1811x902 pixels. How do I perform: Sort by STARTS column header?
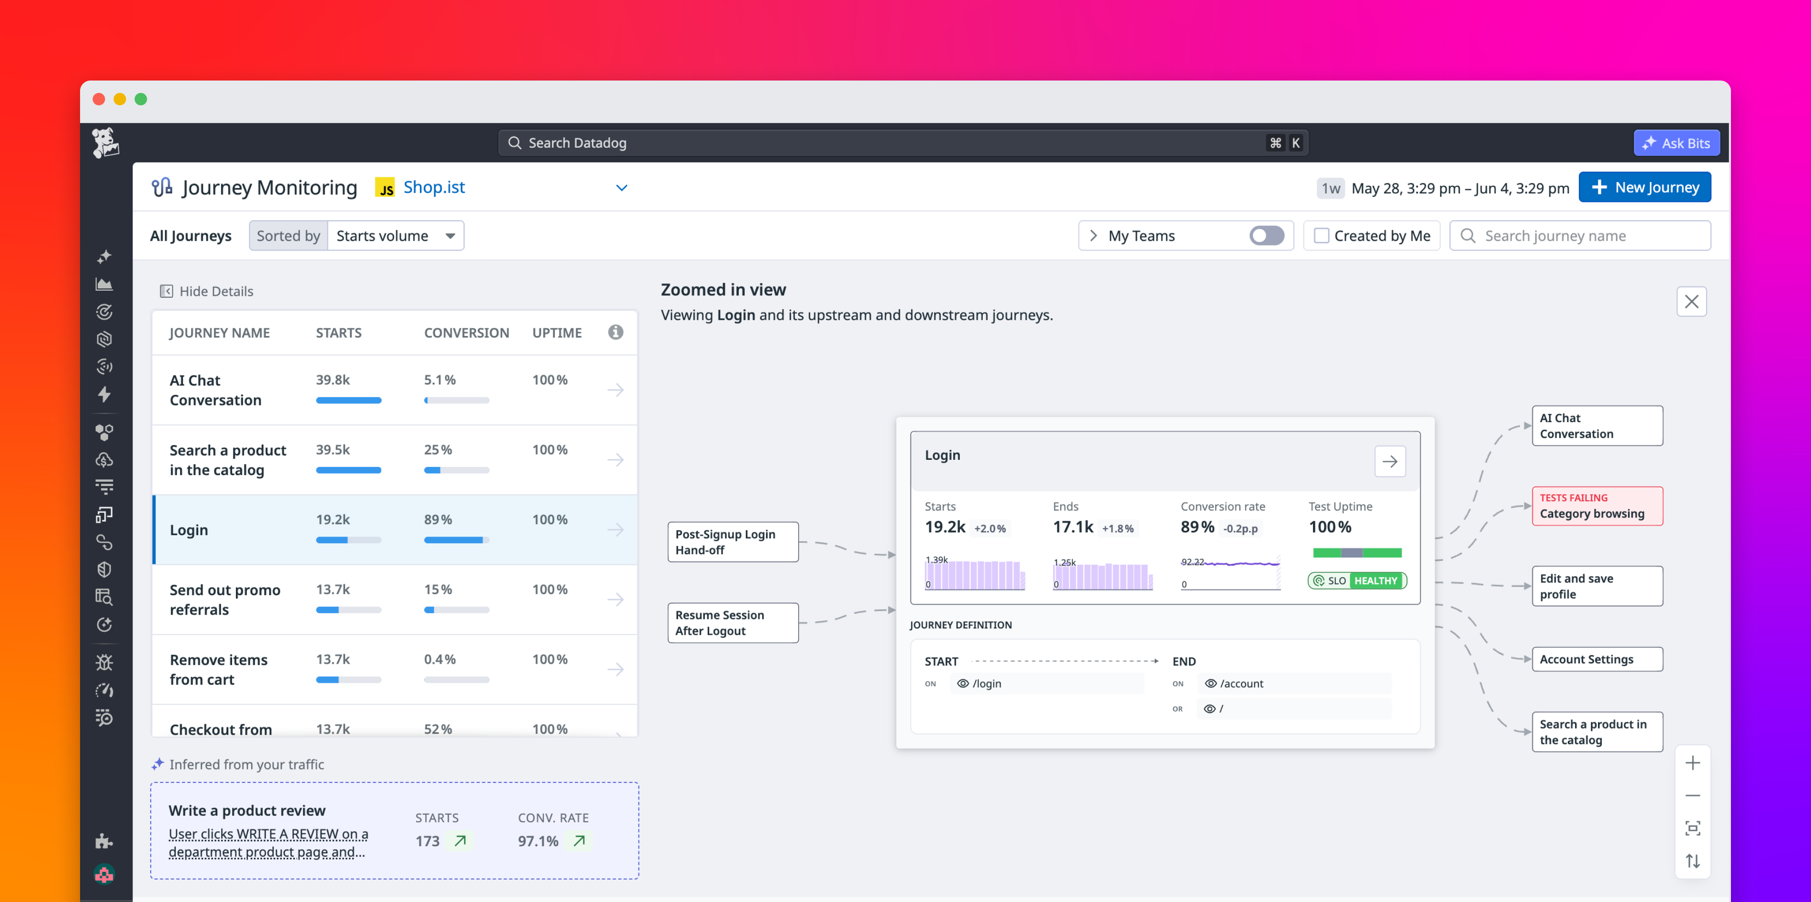pyautogui.click(x=338, y=333)
